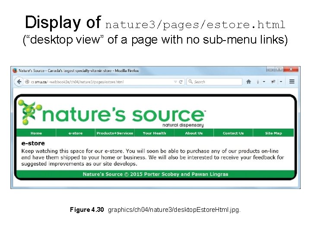Click the e-store page heading
Viewport: 311px width, 233px height.
(33, 143)
